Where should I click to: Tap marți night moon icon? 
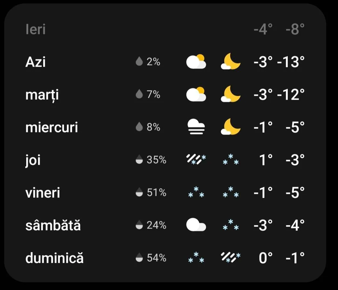point(230,95)
